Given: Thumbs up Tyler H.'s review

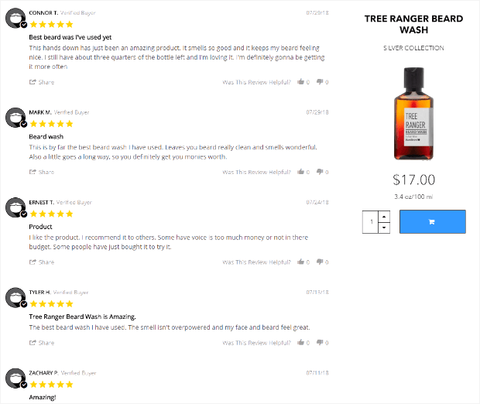Looking at the screenshot, I should coord(300,342).
